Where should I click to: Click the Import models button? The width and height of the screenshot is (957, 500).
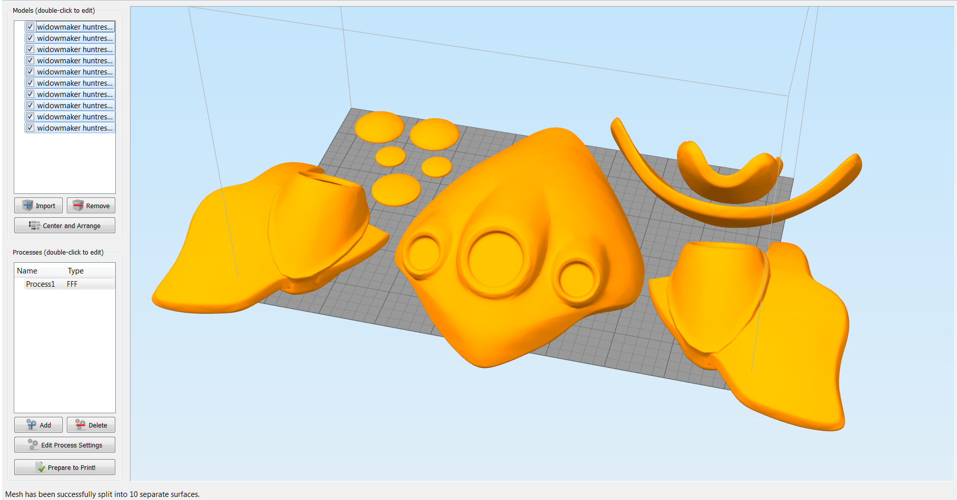click(x=38, y=206)
